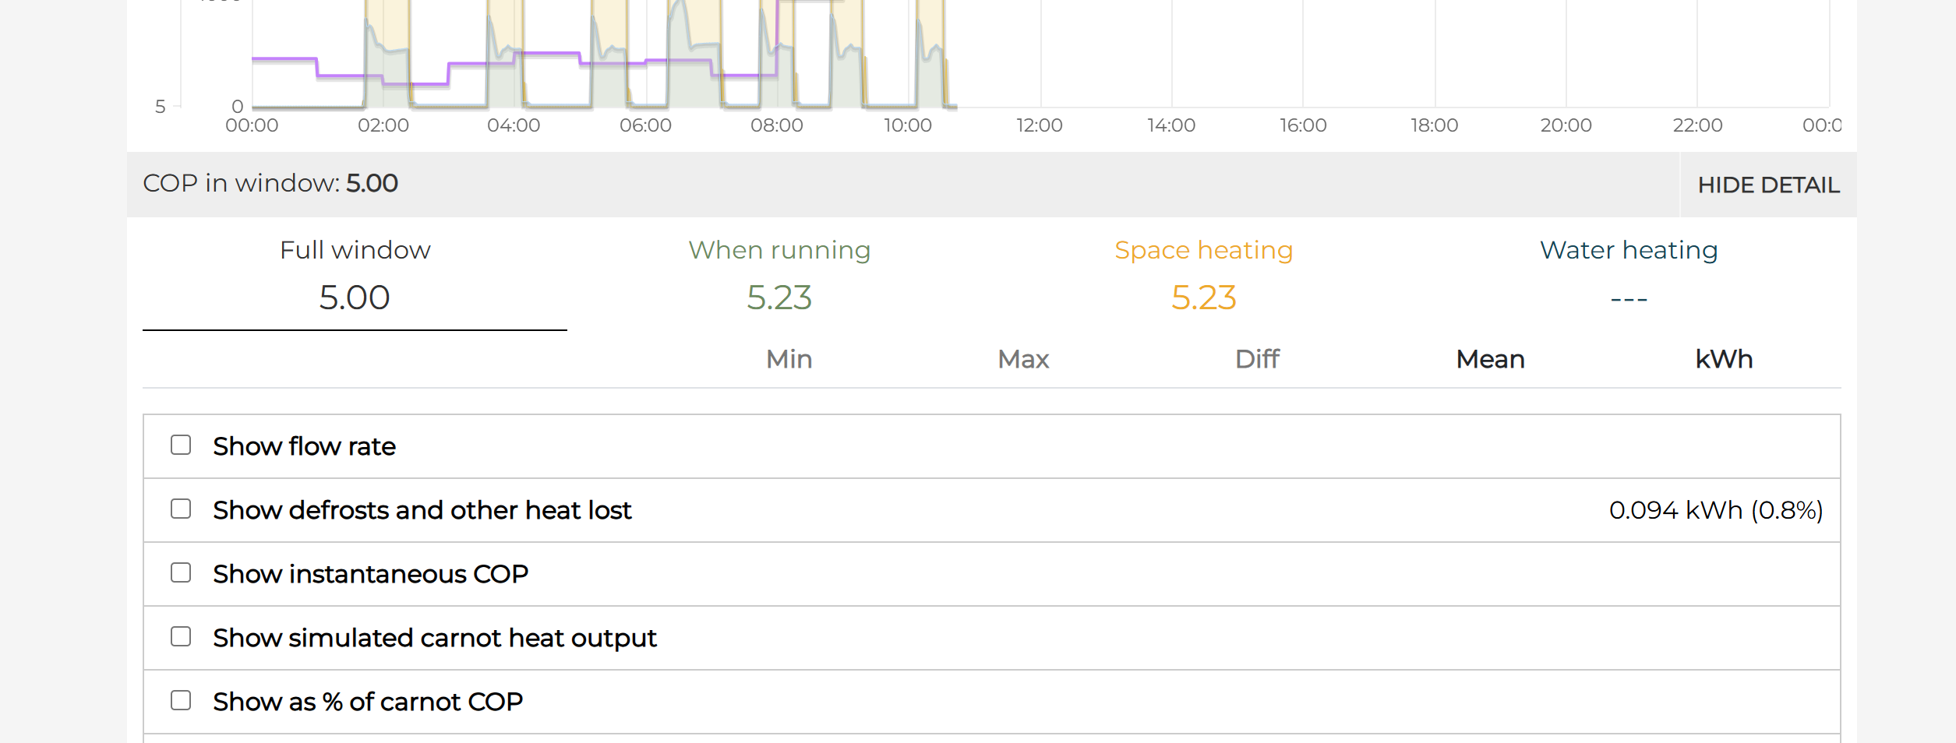Screen dimensions: 1956x743
Task: Click the 12:00 mark on chart axis
Action: pos(1039,125)
